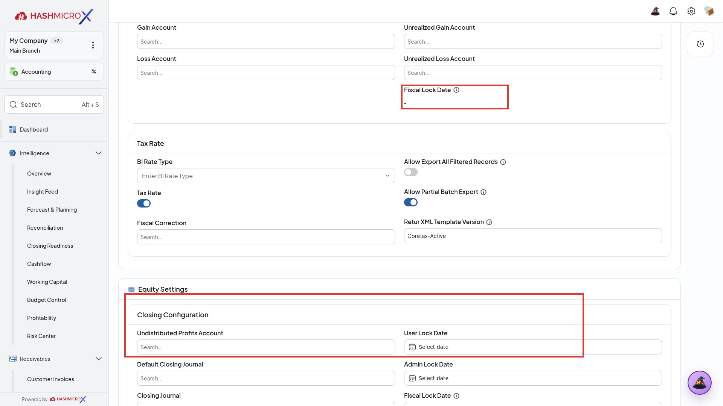Focus the Unrealized Loss Account field
The width and height of the screenshot is (723, 406).
[x=533, y=73]
